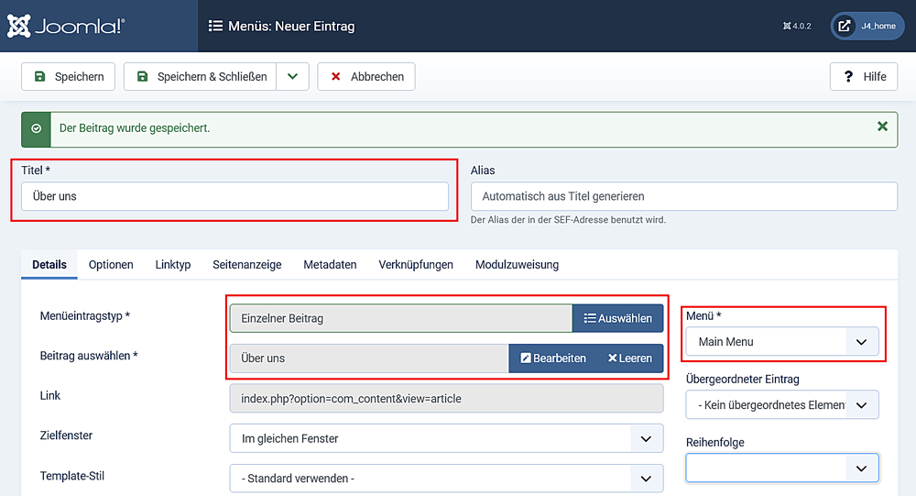Expand the Menü dropdown showing Main Menu
The width and height of the screenshot is (916, 496).
click(x=781, y=342)
